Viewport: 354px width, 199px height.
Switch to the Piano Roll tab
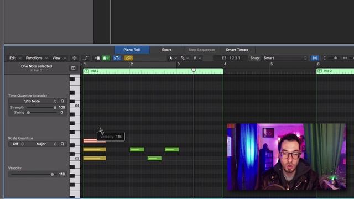click(132, 50)
